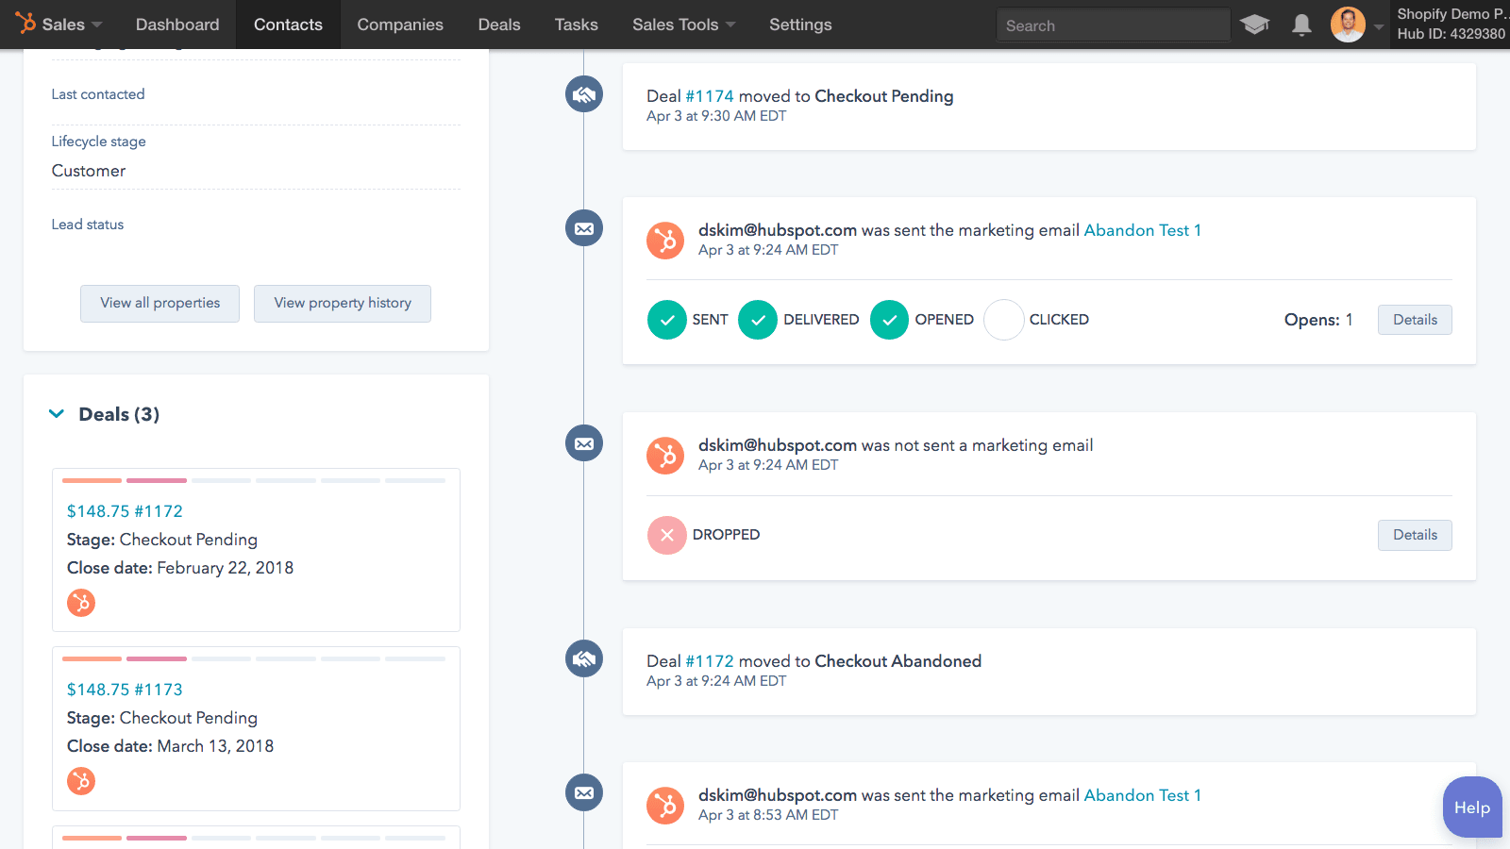1510x849 pixels.
Task: Open Abandon Test 1 email link at 9:24 AM
Action: click(x=1142, y=230)
